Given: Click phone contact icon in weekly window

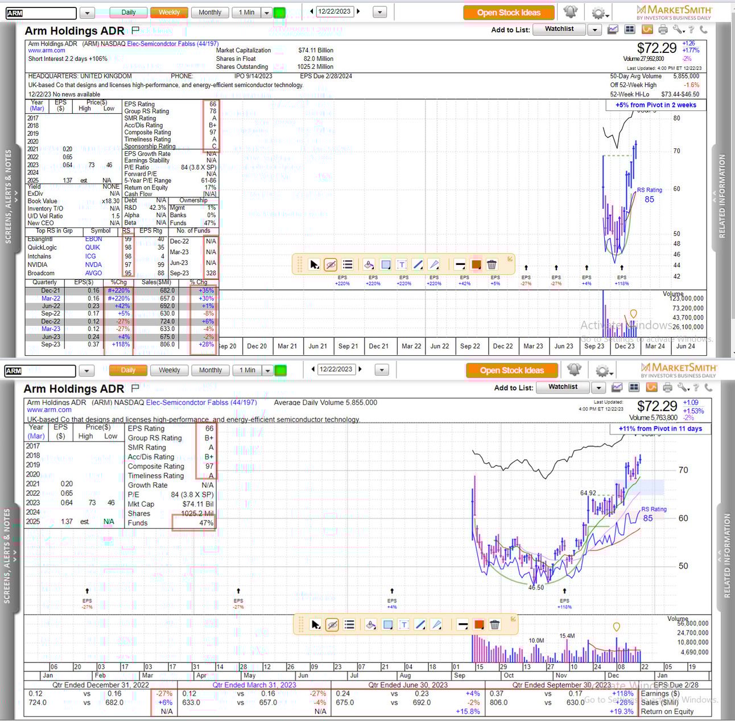Looking at the screenshot, I should (704, 30).
